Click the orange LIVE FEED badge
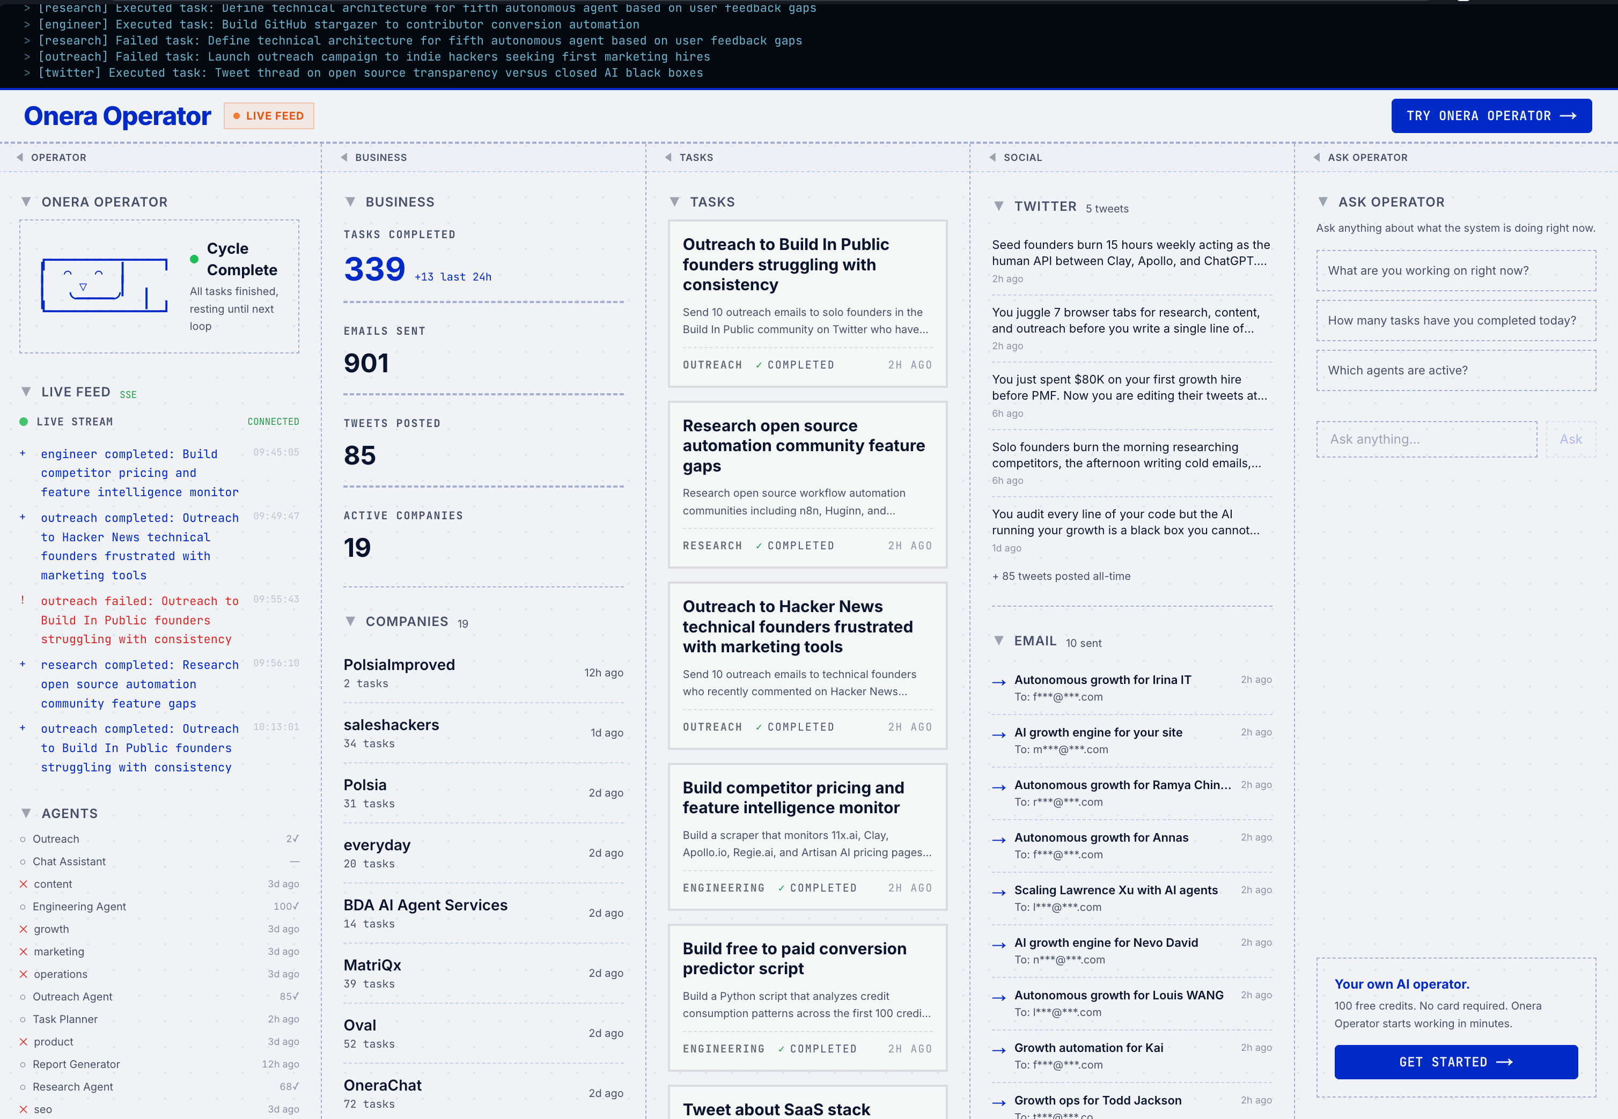Screen dimensions: 1618x1119 coord(268,116)
